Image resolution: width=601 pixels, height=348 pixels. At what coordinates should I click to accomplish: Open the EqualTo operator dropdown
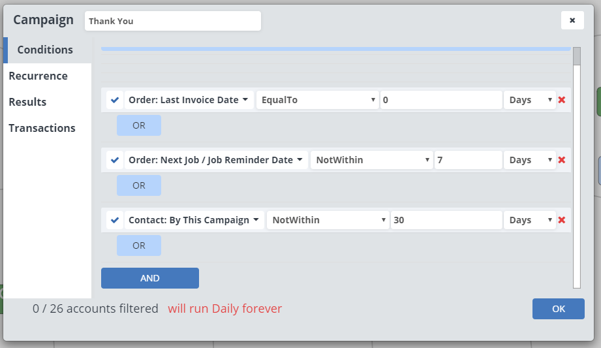[x=318, y=100]
